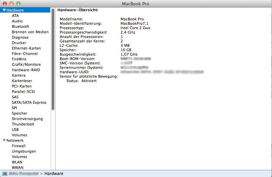Select Ethernet-Karten in the sidebar

[x=26, y=48]
